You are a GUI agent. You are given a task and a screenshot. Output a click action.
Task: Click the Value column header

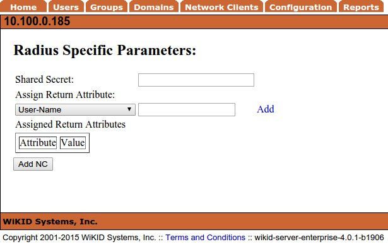[x=73, y=143]
